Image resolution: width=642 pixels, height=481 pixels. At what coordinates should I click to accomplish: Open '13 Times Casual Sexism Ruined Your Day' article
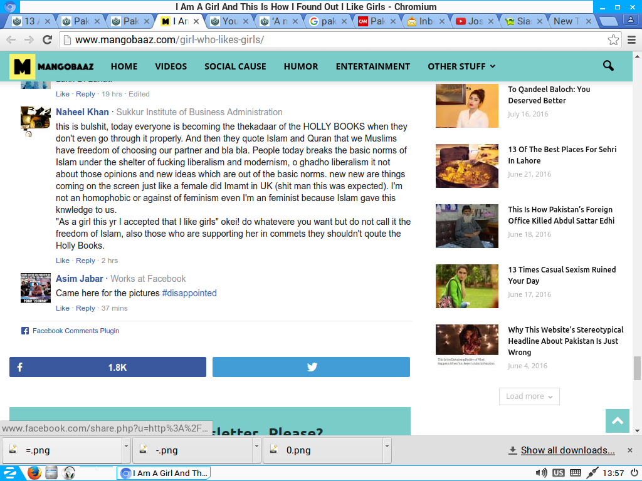(x=562, y=276)
